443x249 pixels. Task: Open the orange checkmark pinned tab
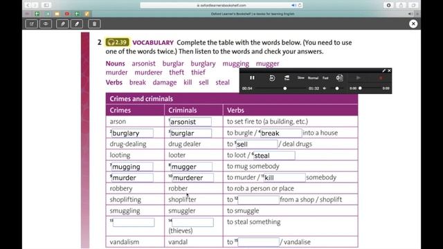pos(87,14)
